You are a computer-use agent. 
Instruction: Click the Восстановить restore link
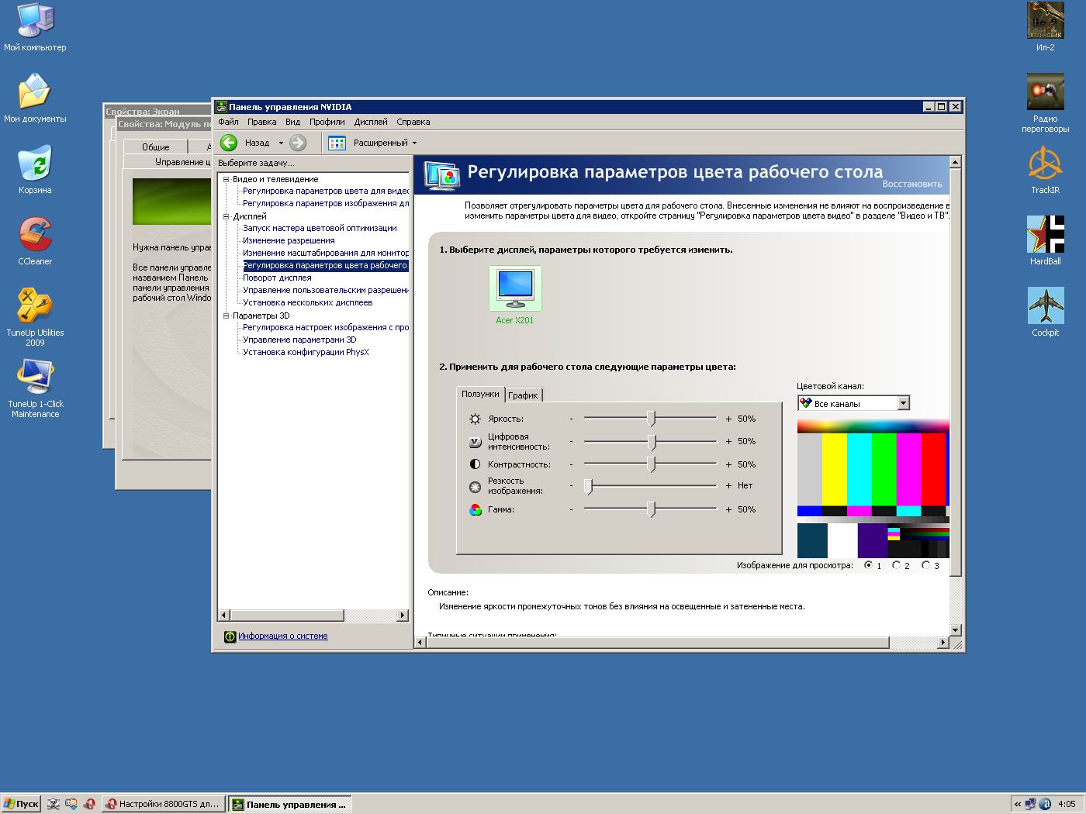912,185
